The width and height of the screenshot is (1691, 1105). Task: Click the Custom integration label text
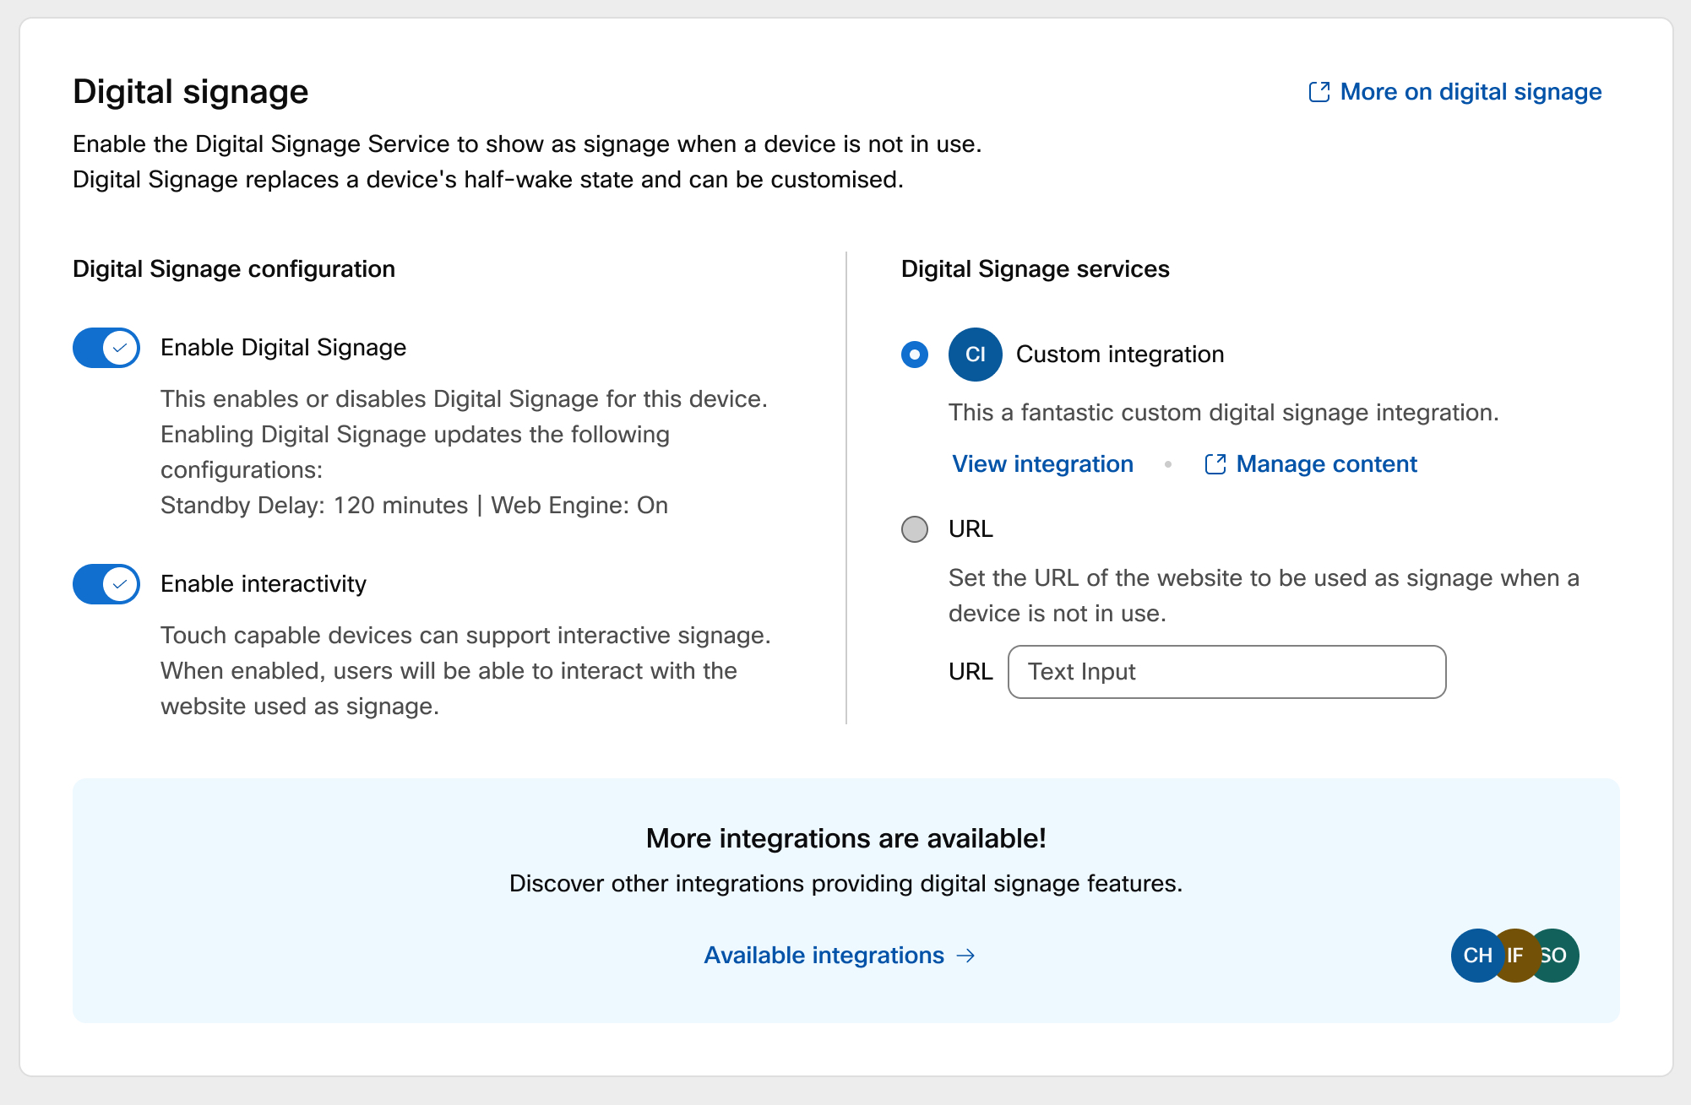tap(1120, 355)
